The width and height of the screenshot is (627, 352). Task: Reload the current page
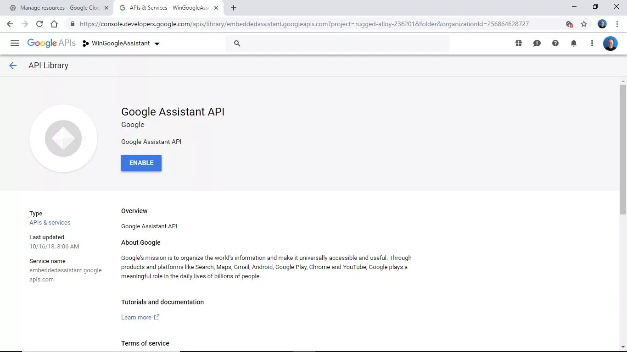39,24
